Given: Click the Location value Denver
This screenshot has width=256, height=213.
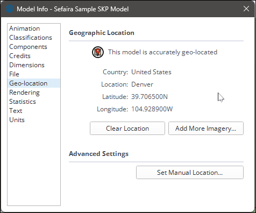Looking at the screenshot, I should [x=142, y=84].
